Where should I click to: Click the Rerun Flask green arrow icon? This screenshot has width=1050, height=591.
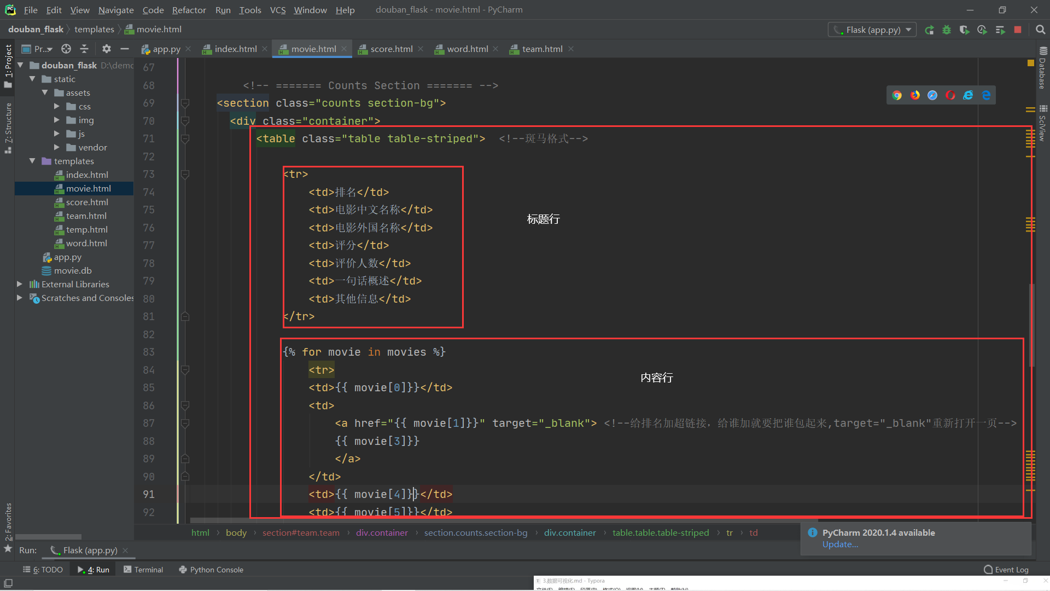[929, 30]
